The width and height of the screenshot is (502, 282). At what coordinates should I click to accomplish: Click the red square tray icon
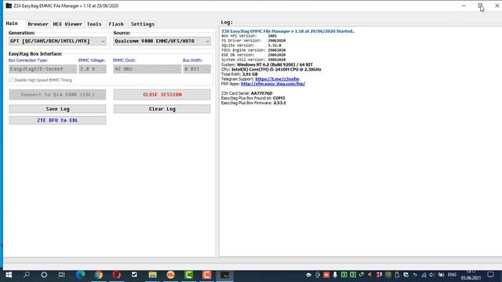pos(326,275)
